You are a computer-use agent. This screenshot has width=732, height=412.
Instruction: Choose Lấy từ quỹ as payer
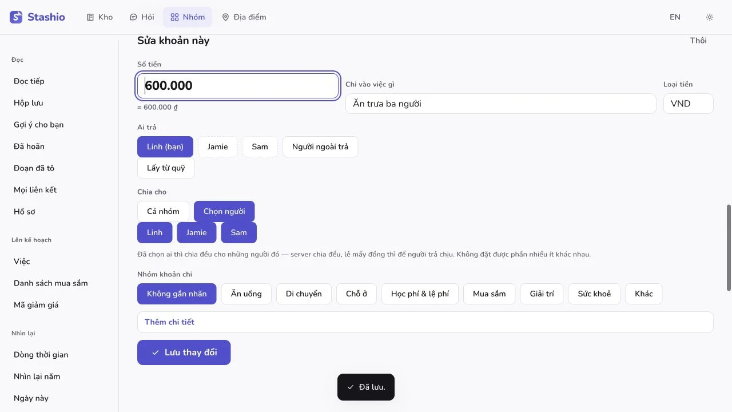[x=166, y=168]
